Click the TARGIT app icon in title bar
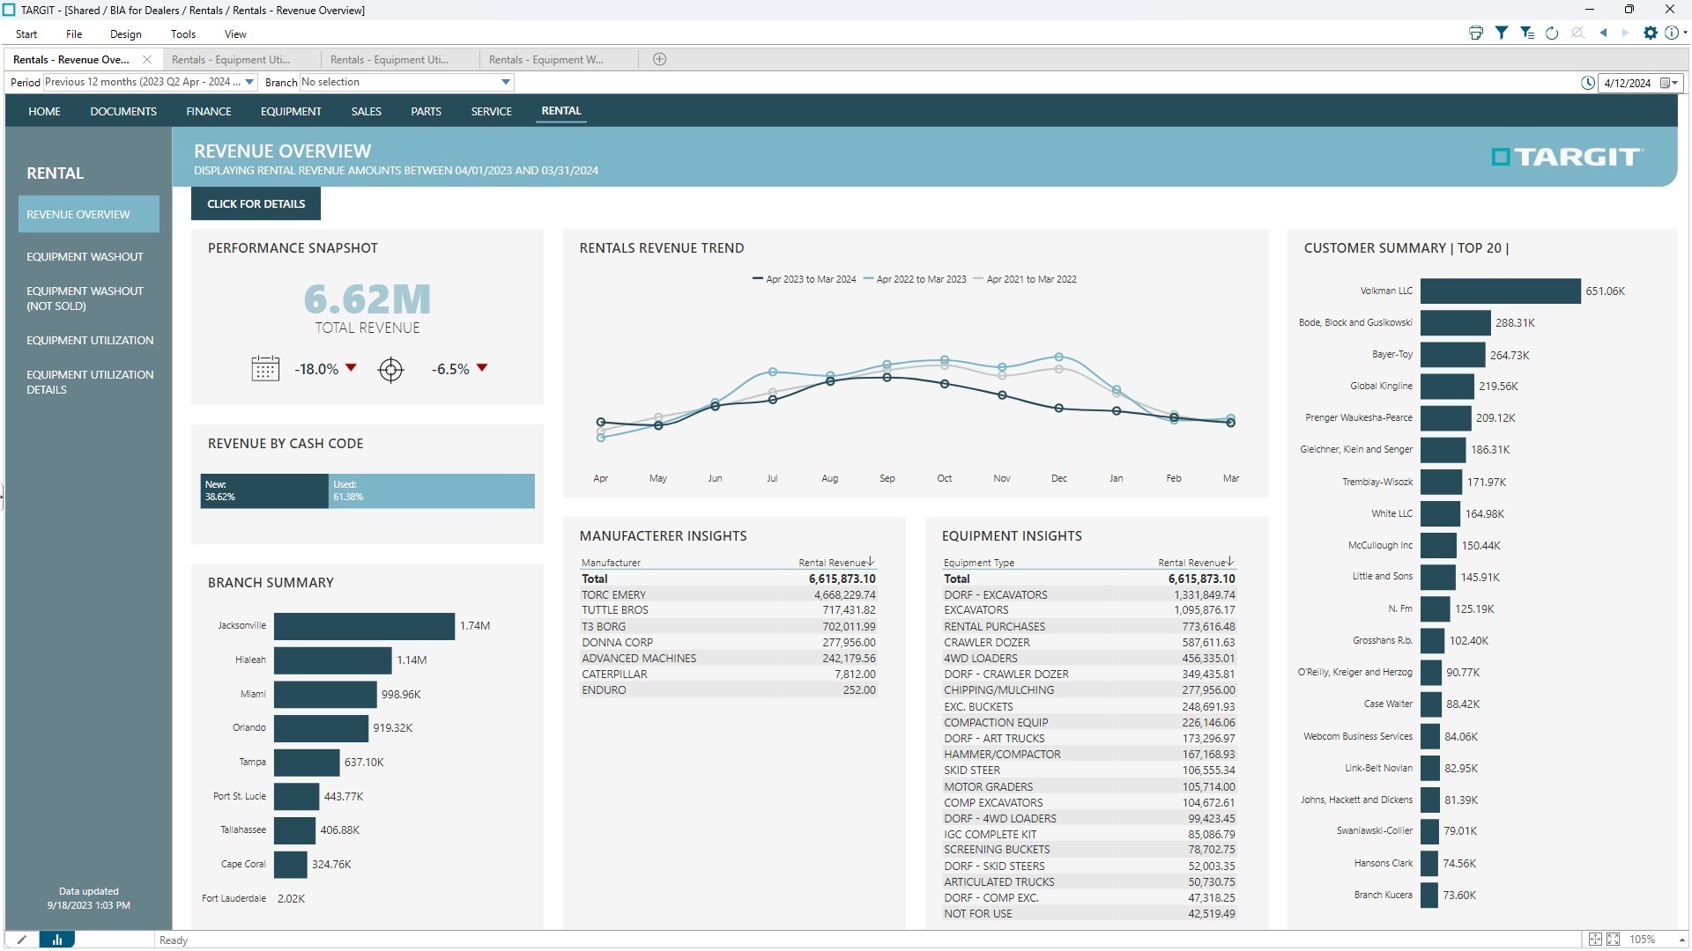The width and height of the screenshot is (1692, 951). coord(9,10)
